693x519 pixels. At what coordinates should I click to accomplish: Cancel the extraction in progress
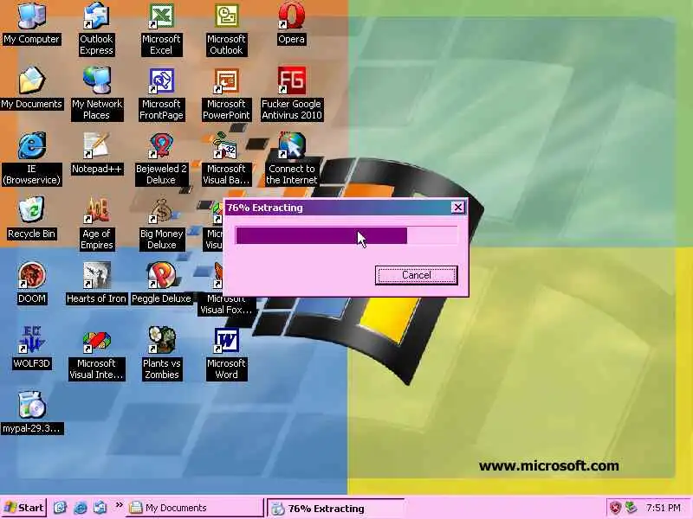tap(417, 275)
